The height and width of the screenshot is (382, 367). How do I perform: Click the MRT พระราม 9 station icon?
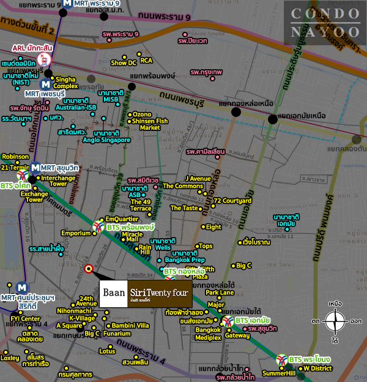point(67,3)
